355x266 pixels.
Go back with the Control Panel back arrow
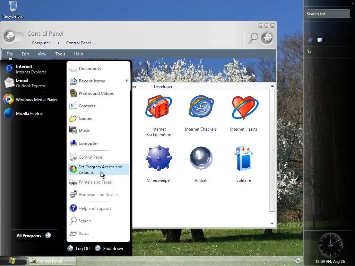pyautogui.click(x=9, y=36)
